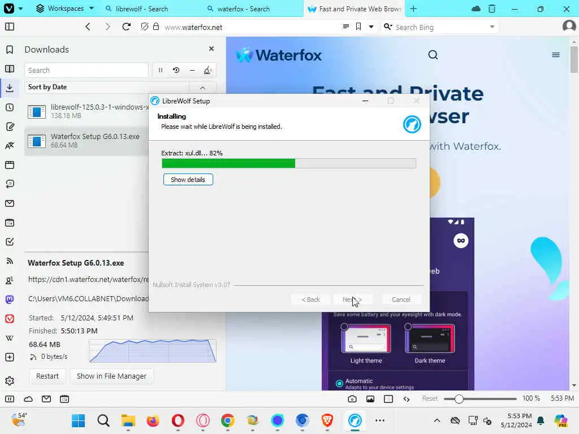Viewport: 579px width, 434px height.
Task: Open the Bookmarks panel in sidebar
Action: [10, 50]
